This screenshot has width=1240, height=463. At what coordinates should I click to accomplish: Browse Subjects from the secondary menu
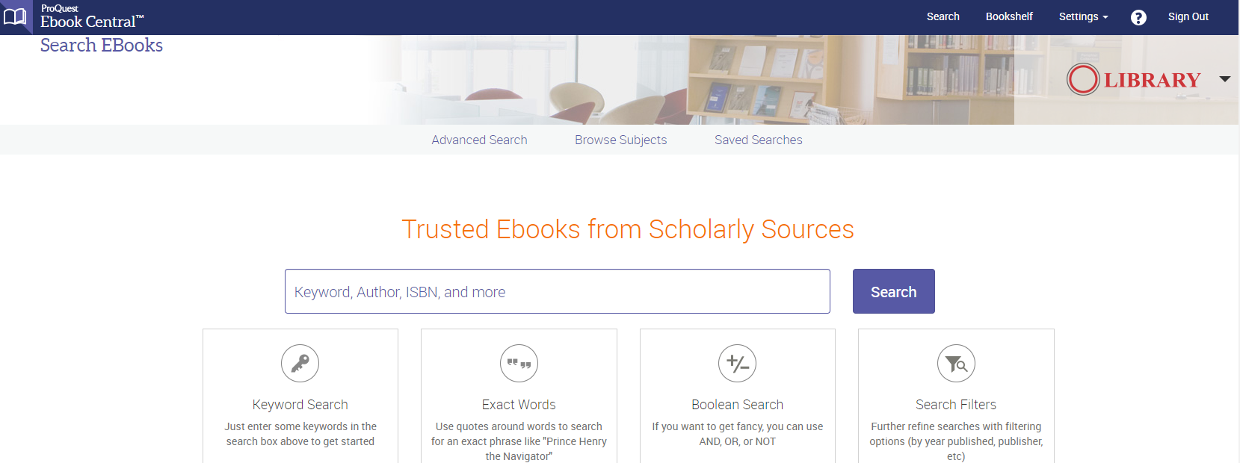(x=620, y=140)
